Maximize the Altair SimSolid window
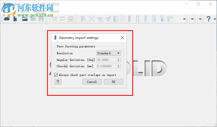 pyautogui.click(x=198, y=4)
